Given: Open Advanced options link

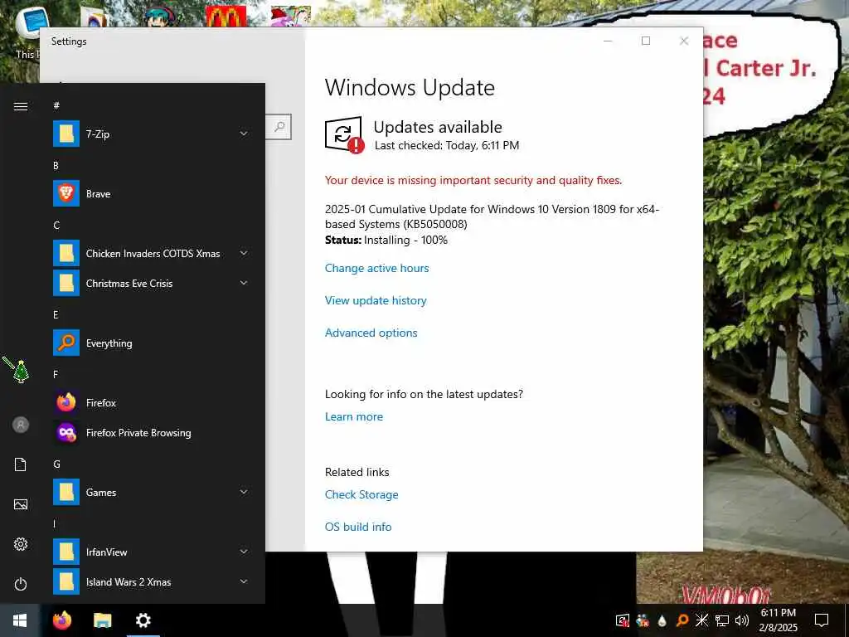Looking at the screenshot, I should pyautogui.click(x=371, y=333).
